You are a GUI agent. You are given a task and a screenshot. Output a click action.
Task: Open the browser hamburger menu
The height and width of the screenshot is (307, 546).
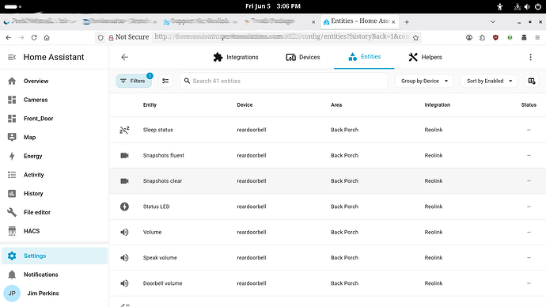(537, 38)
